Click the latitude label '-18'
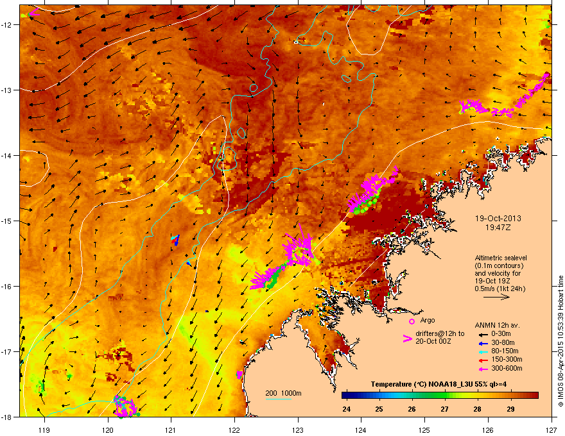Viewport: 565px width, 436px height. 6,417
